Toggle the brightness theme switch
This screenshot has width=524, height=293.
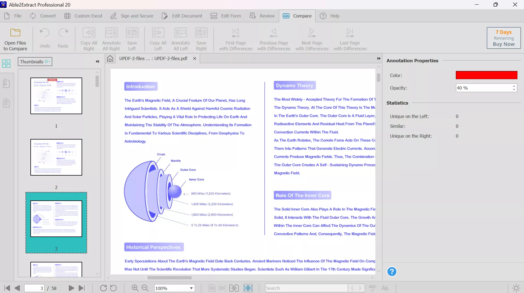tap(516, 288)
